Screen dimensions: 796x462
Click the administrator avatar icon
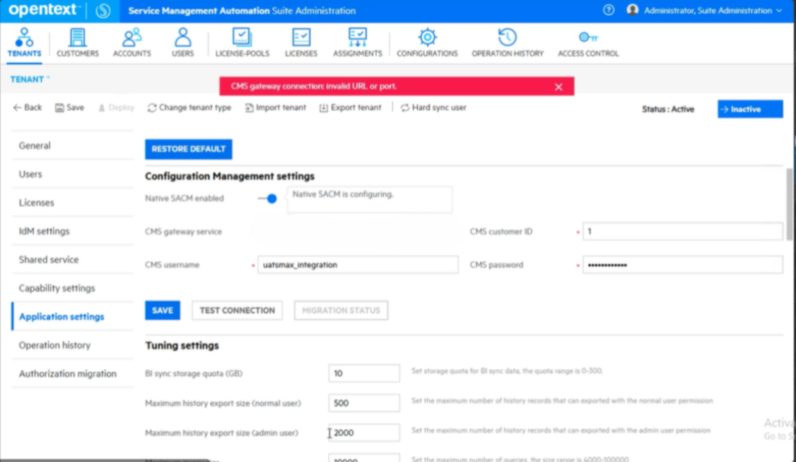(x=632, y=10)
